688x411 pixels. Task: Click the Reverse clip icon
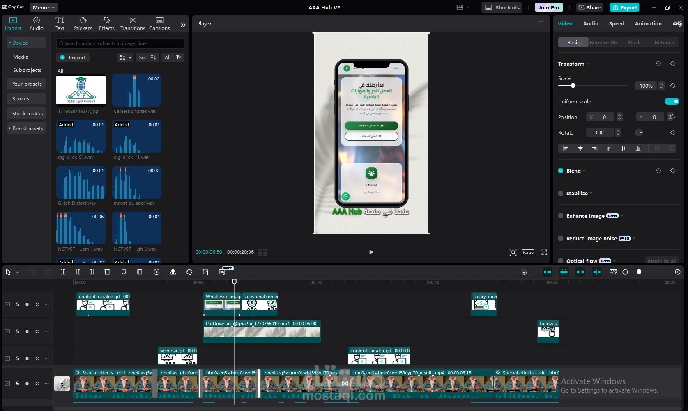point(156,272)
